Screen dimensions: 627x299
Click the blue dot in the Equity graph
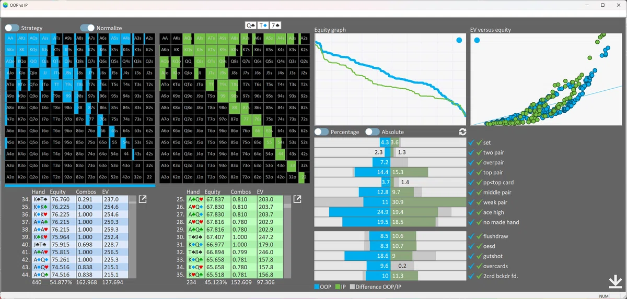[x=459, y=40]
